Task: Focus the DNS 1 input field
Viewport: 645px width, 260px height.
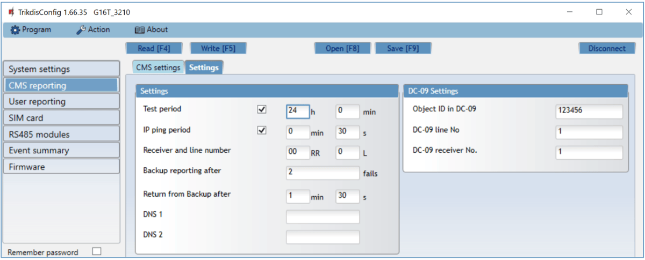Action: [322, 217]
